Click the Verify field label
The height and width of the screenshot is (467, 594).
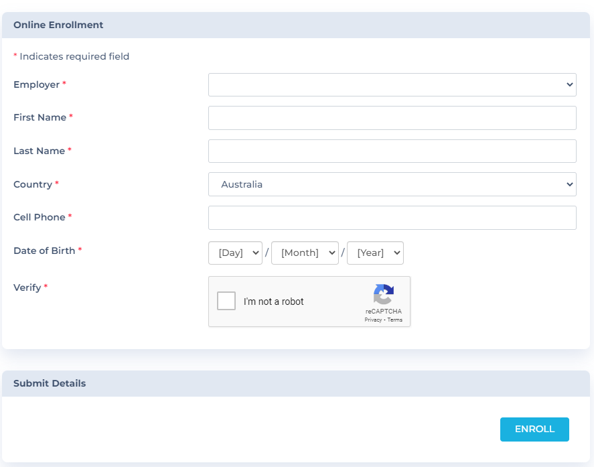[x=27, y=287]
